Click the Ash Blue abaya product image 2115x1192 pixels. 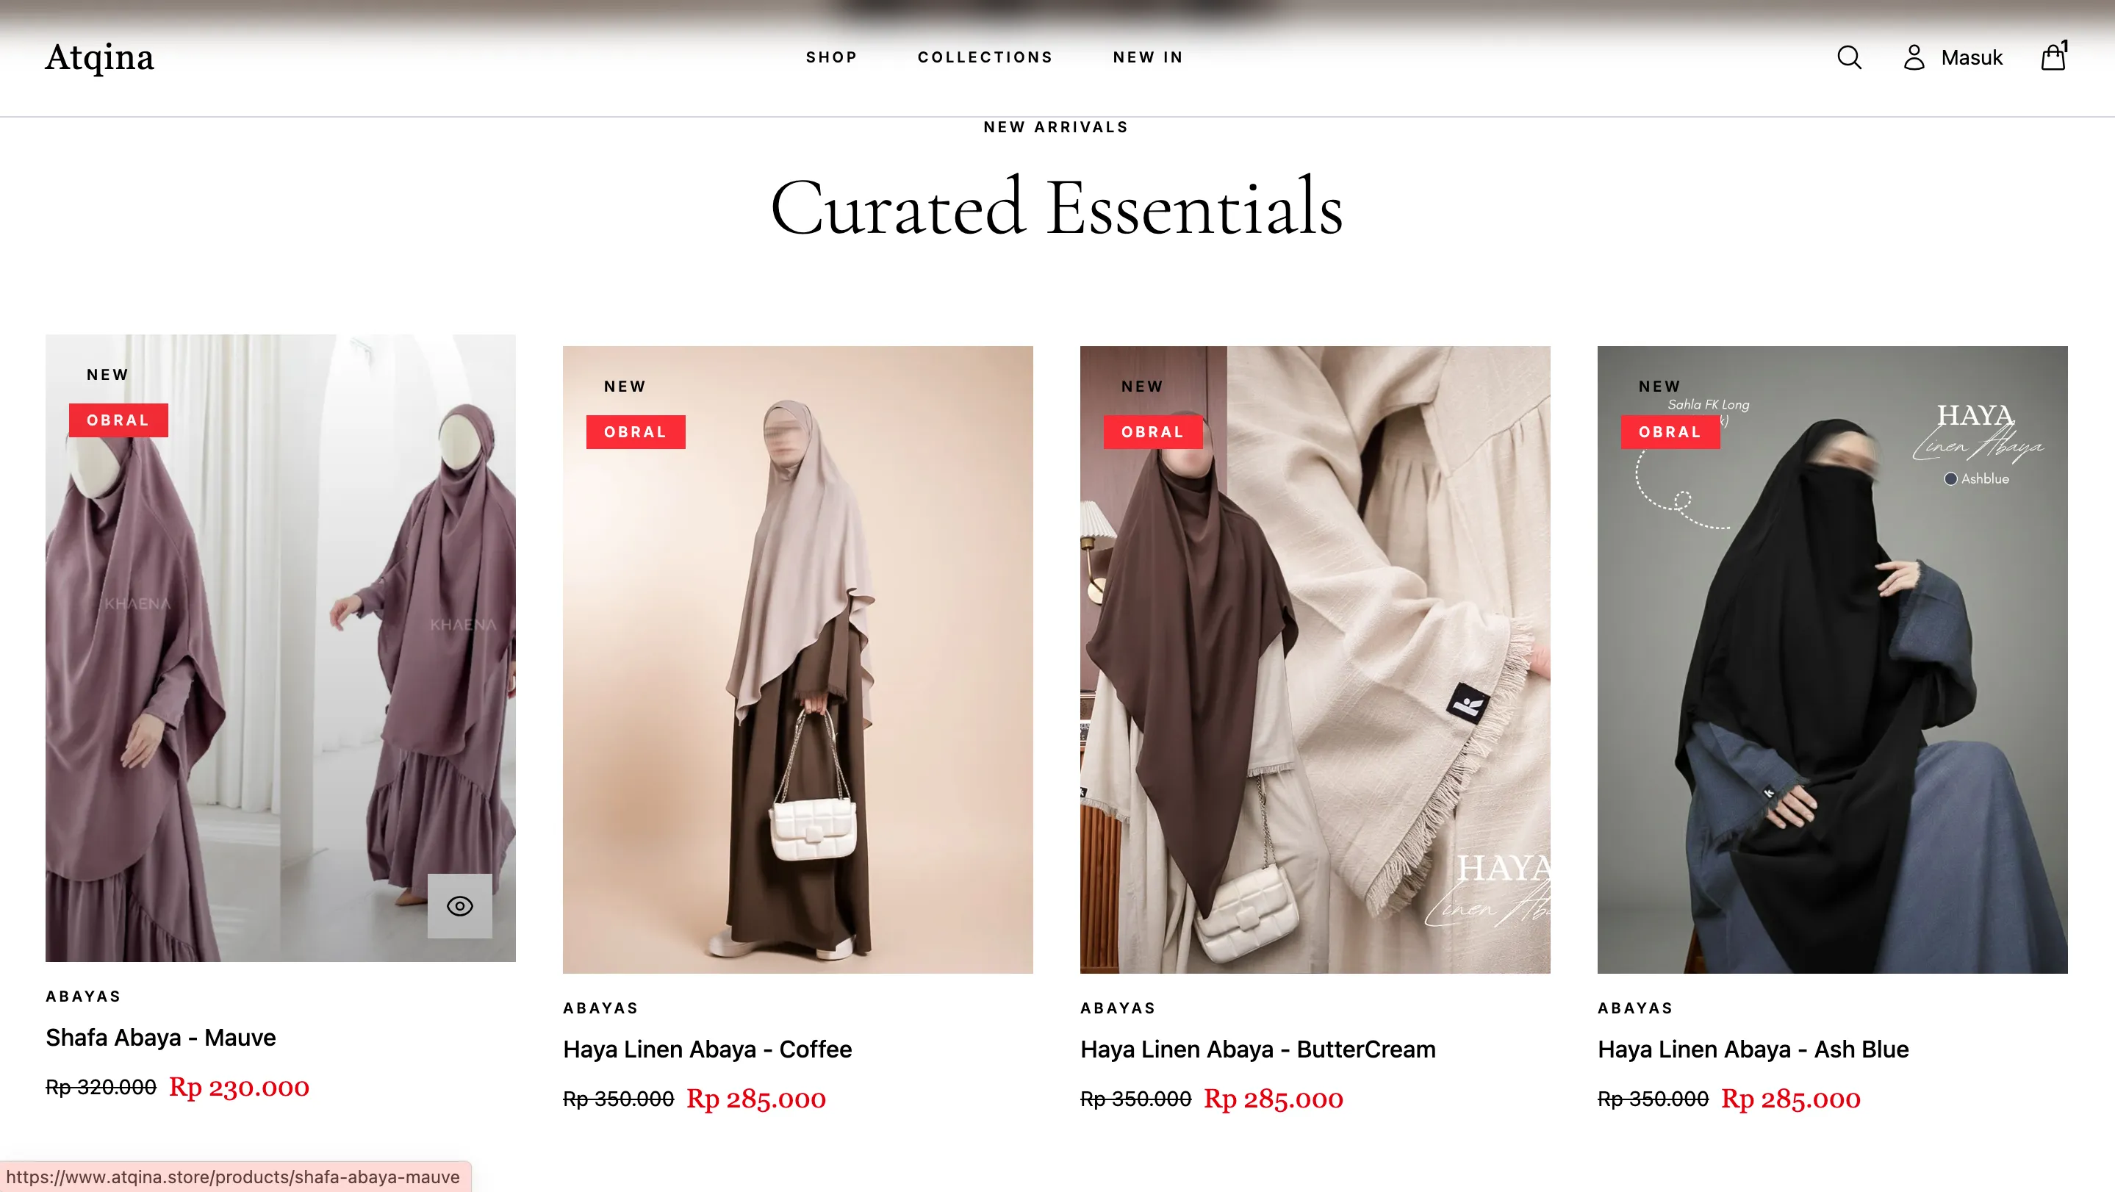point(1832,659)
